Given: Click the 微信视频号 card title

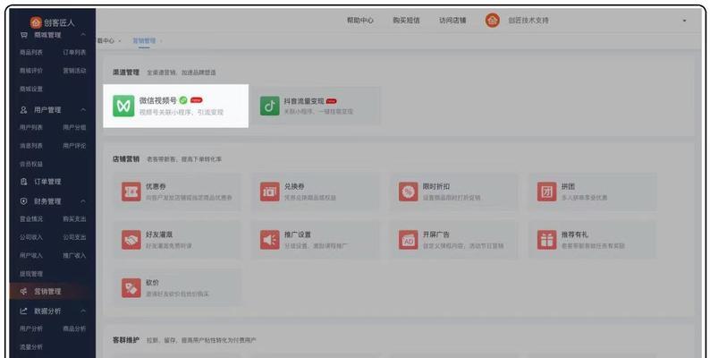Looking at the screenshot, I should tap(157, 100).
